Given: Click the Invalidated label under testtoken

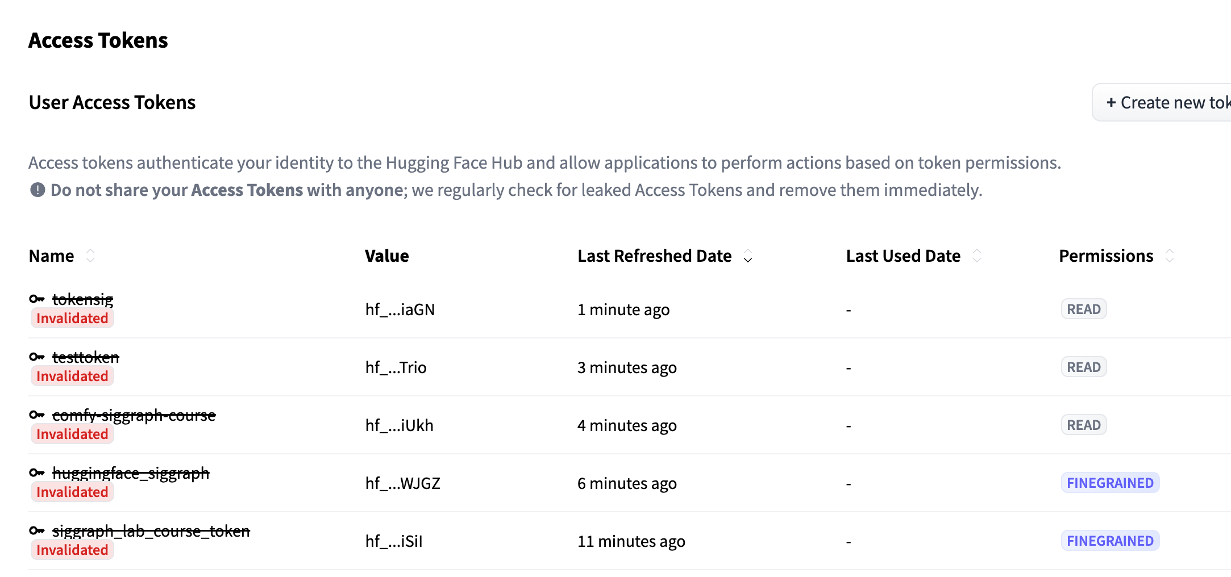Looking at the screenshot, I should [x=72, y=376].
